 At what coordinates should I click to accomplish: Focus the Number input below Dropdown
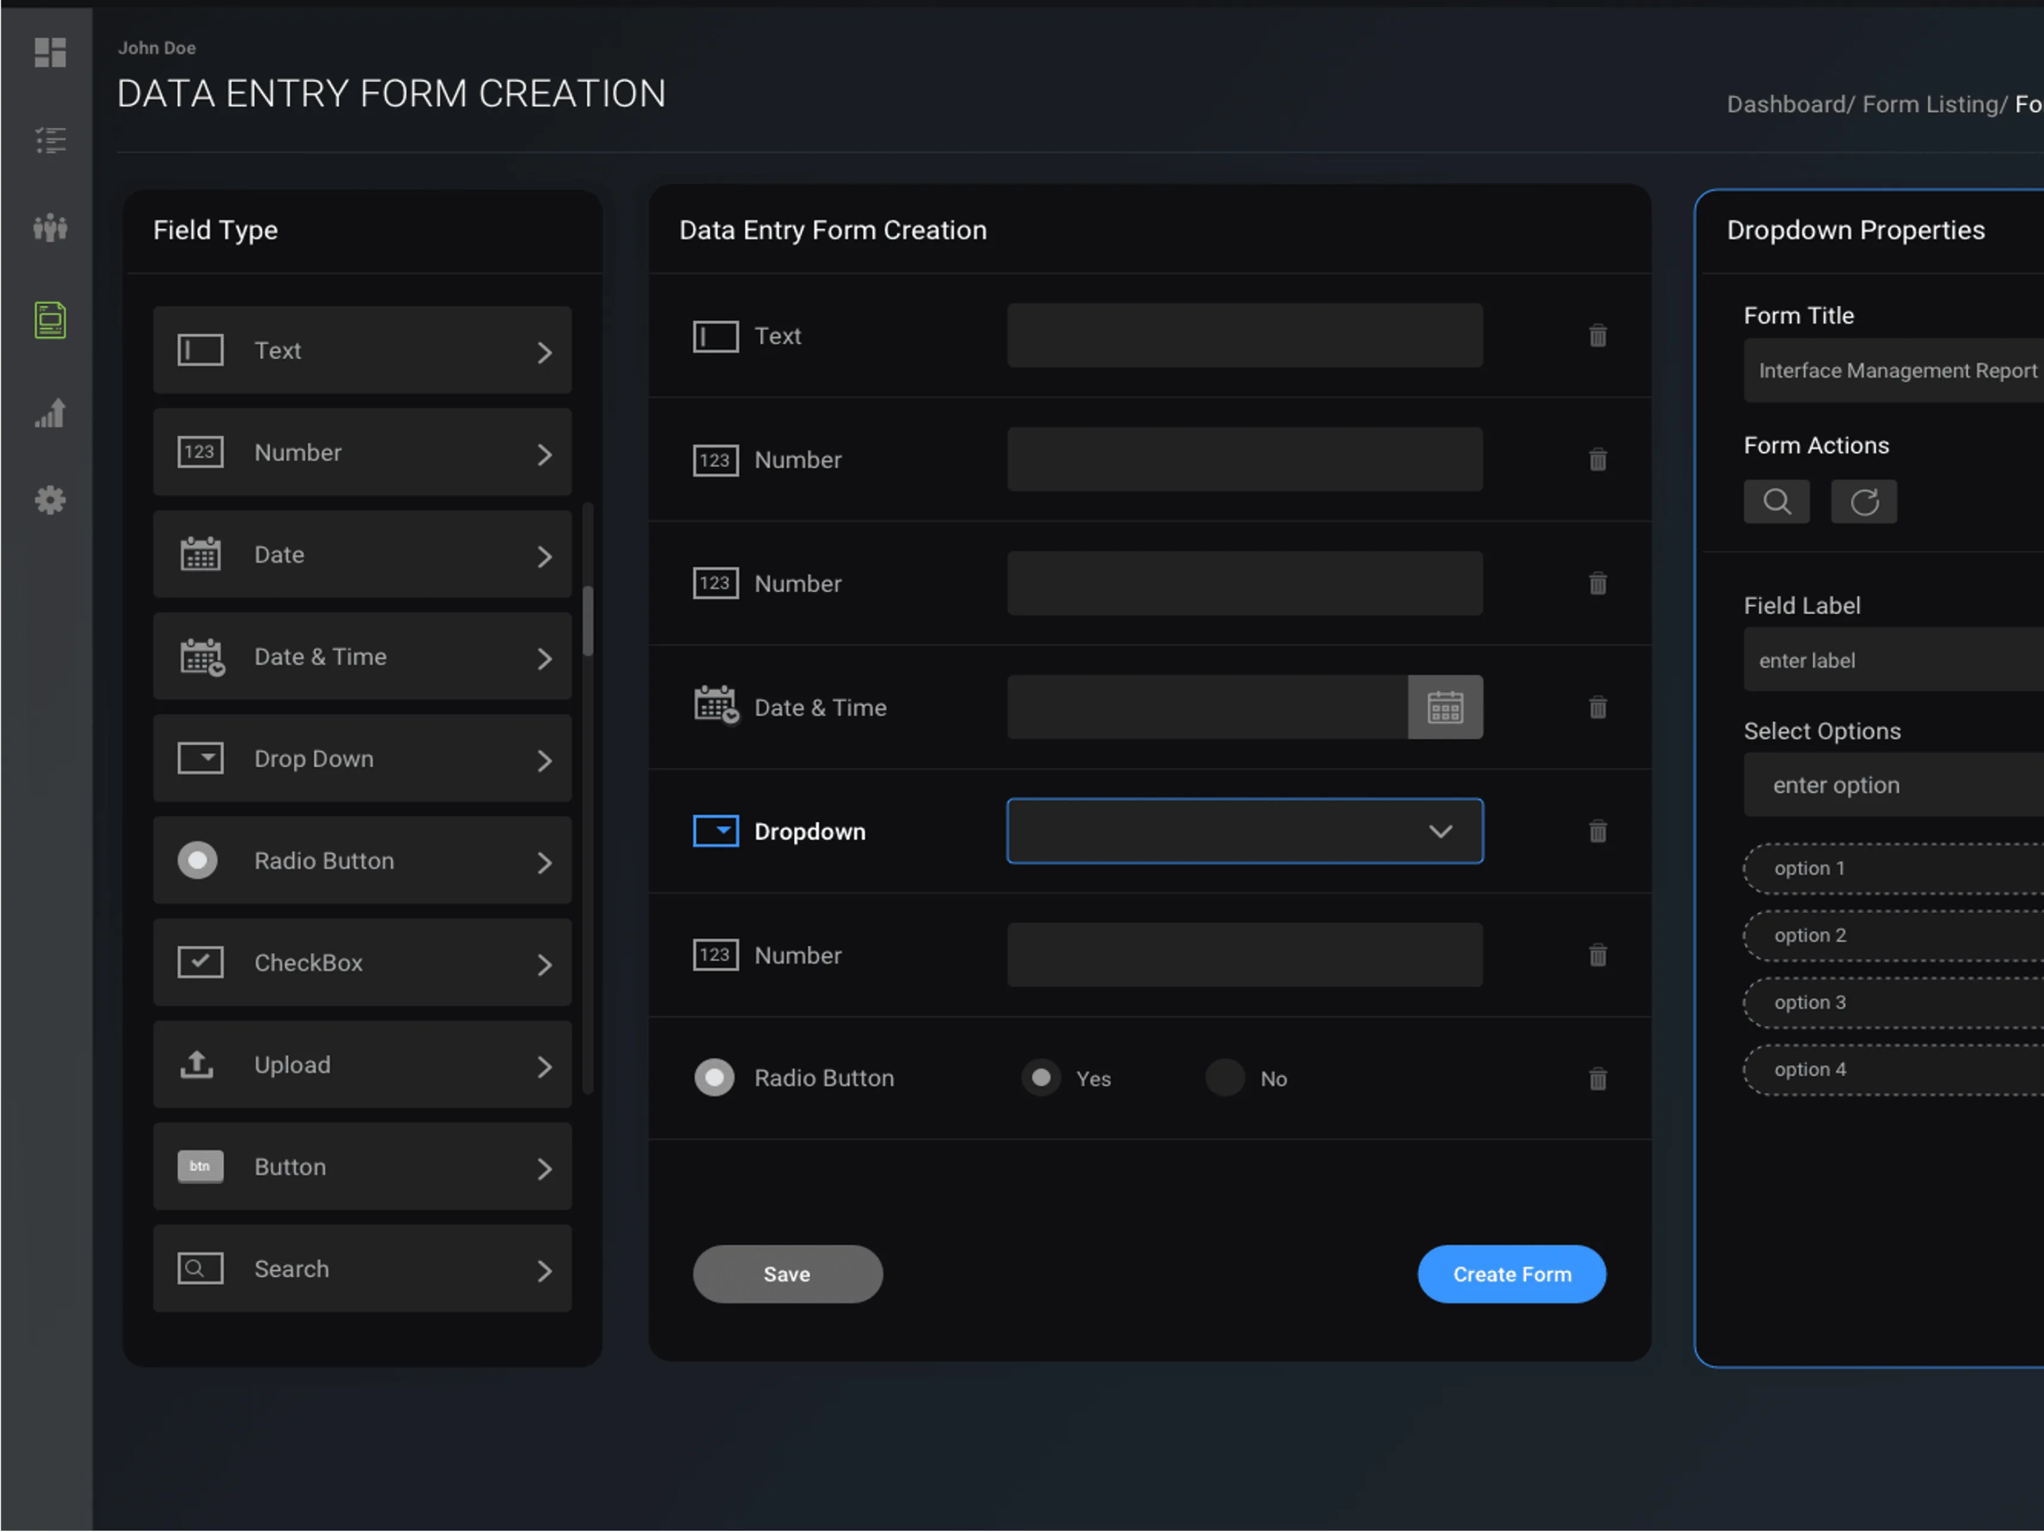coord(1244,954)
